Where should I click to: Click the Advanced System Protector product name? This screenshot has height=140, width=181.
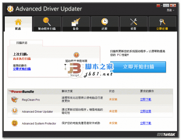(39, 123)
